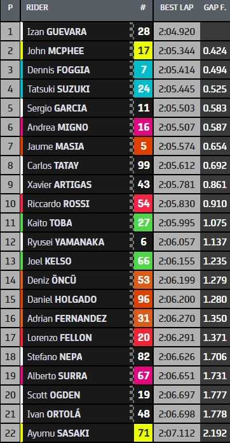Click Ivan ORTOLÁ's gap value 1.778
This screenshot has width=230, height=443.
[x=215, y=414]
